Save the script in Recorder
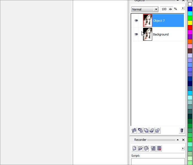Viewport: 193px width, 165px height. tap(146, 148)
